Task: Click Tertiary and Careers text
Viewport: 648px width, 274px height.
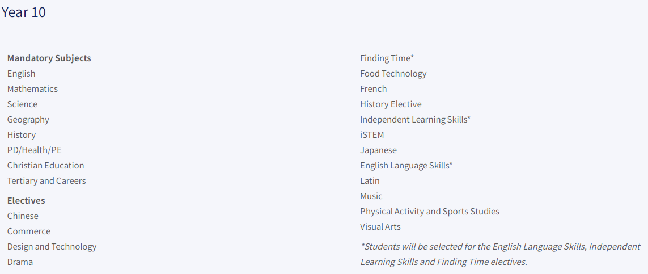Action: point(46,180)
